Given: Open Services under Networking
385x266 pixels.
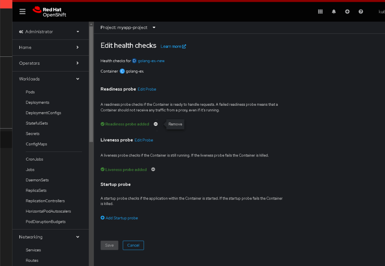Looking at the screenshot, I should (33, 250).
